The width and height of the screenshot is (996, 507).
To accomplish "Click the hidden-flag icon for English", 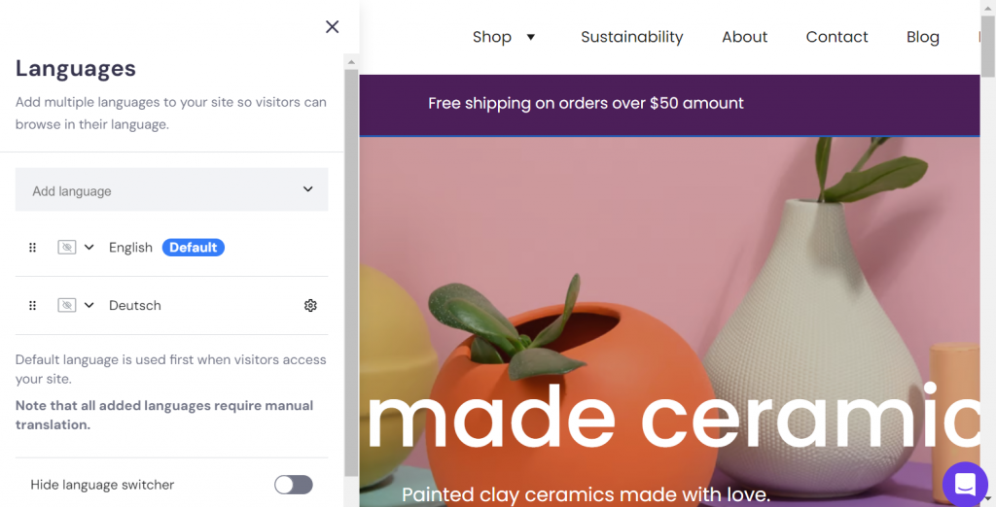I will pos(66,248).
